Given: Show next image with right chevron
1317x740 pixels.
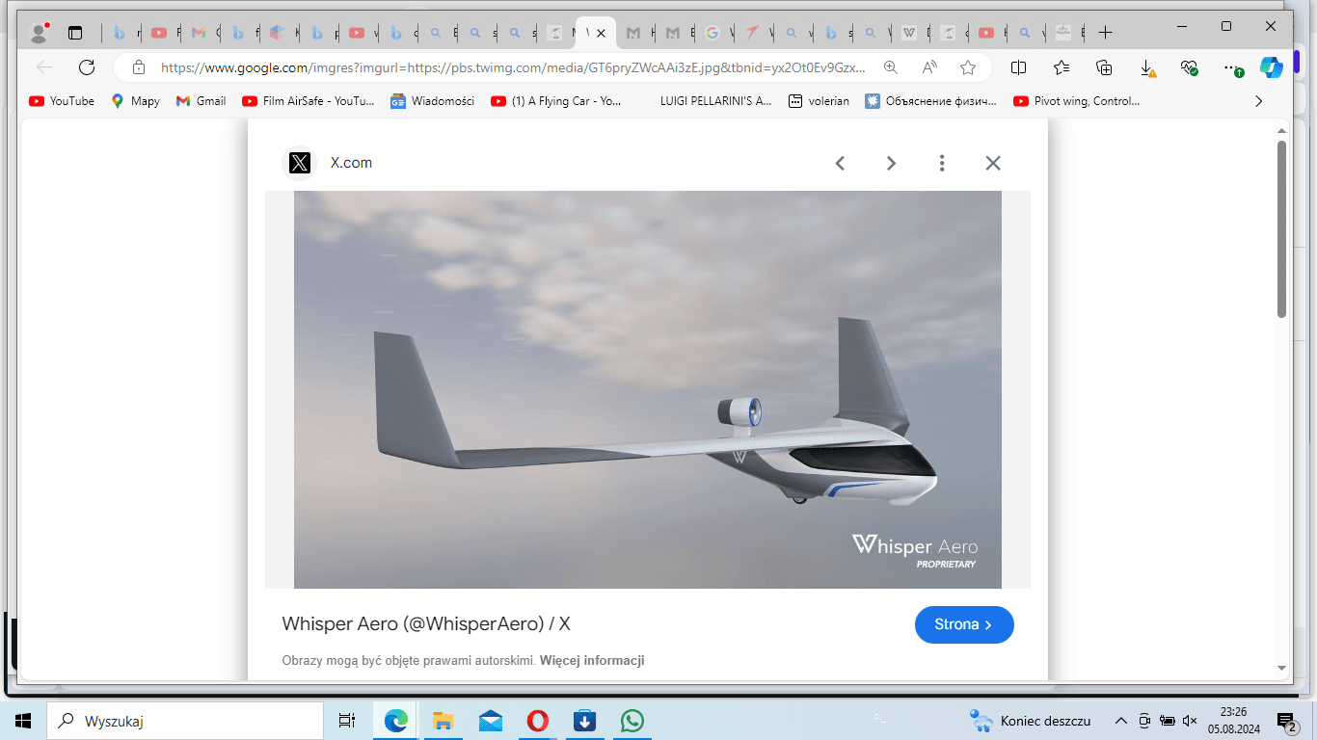Looking at the screenshot, I should coord(891,163).
